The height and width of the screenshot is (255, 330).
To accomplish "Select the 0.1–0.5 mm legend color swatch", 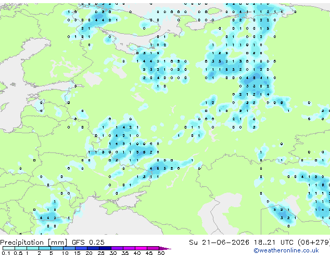I will (9, 248).
